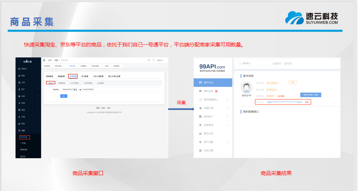Switch to the 支付配置 tab
The height and width of the screenshot is (191, 358).
tap(85, 76)
